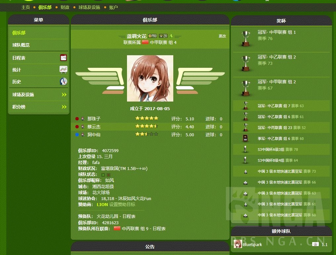Click the club avatar portrait image
Image resolution: width=336 pixels, height=255 pixels.
tap(150, 78)
